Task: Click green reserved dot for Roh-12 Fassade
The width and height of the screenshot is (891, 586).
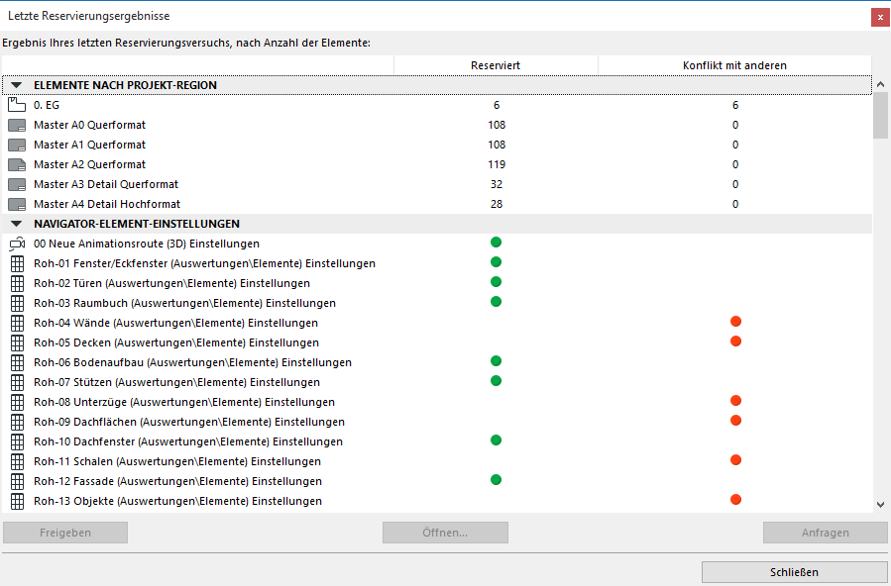Action: pyautogui.click(x=497, y=480)
